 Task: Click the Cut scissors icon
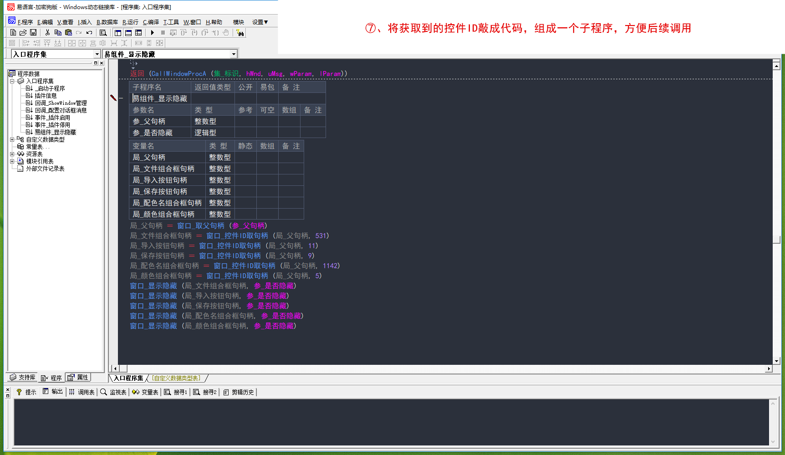[47, 33]
